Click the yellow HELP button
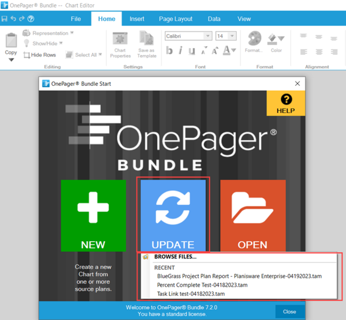 (286, 103)
